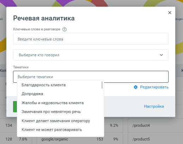Click the Выберите тематики combo box

coord(91,77)
